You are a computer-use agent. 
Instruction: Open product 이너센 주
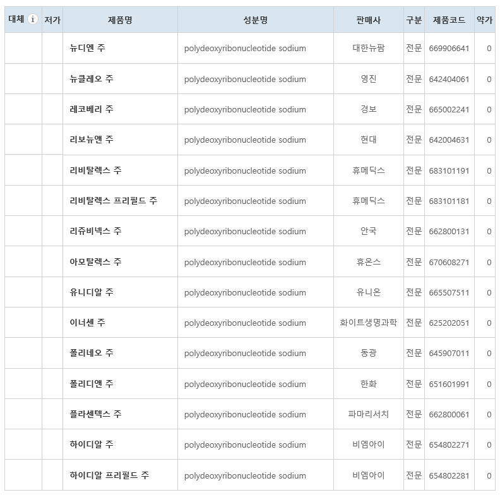[87, 323]
